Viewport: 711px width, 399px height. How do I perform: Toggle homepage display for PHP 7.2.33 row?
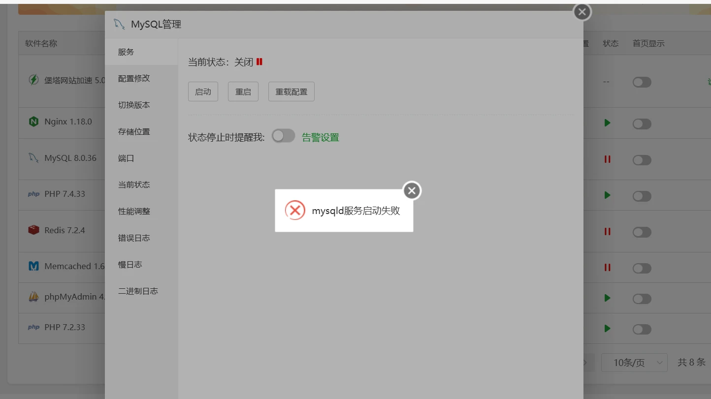(x=642, y=329)
